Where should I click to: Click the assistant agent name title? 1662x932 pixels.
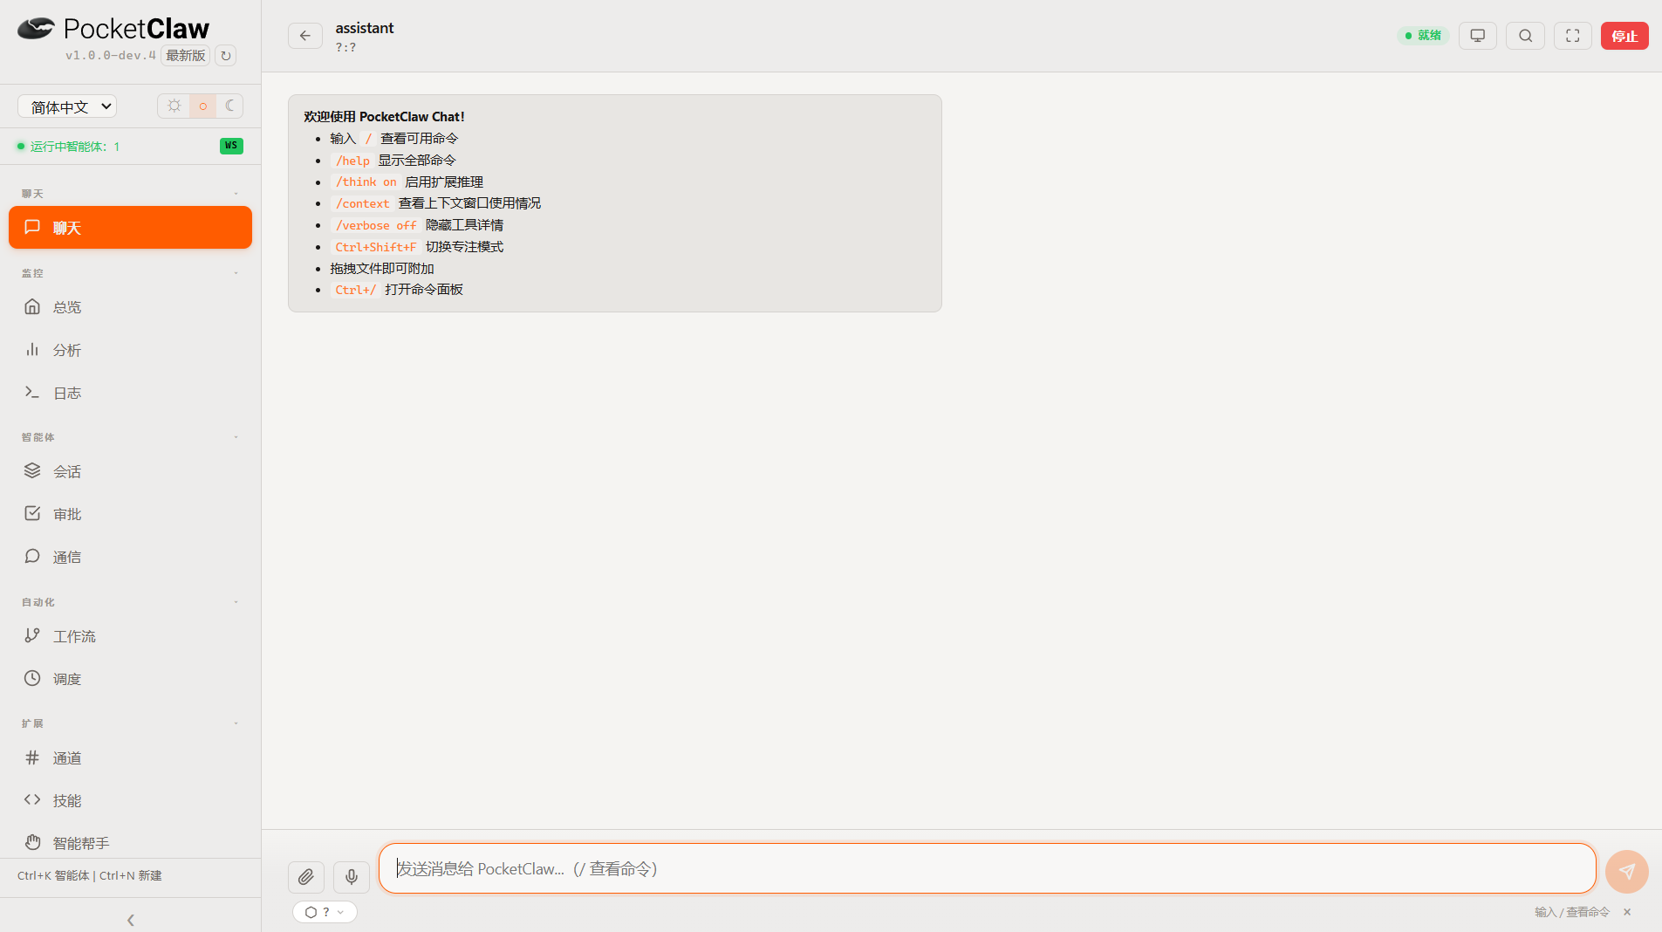click(365, 28)
